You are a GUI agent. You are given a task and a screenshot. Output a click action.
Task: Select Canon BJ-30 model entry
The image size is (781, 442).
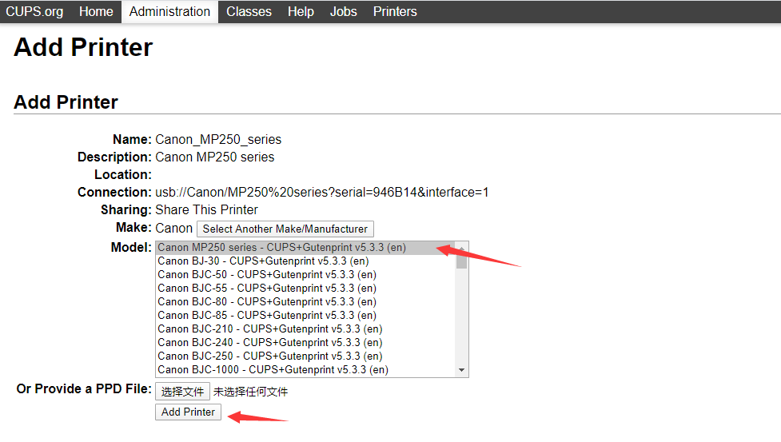[305, 261]
